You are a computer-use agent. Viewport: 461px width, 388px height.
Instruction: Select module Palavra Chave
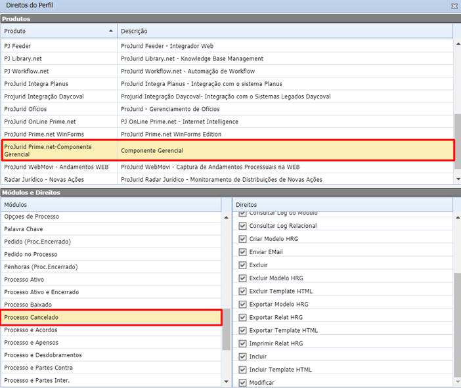pyautogui.click(x=110, y=229)
